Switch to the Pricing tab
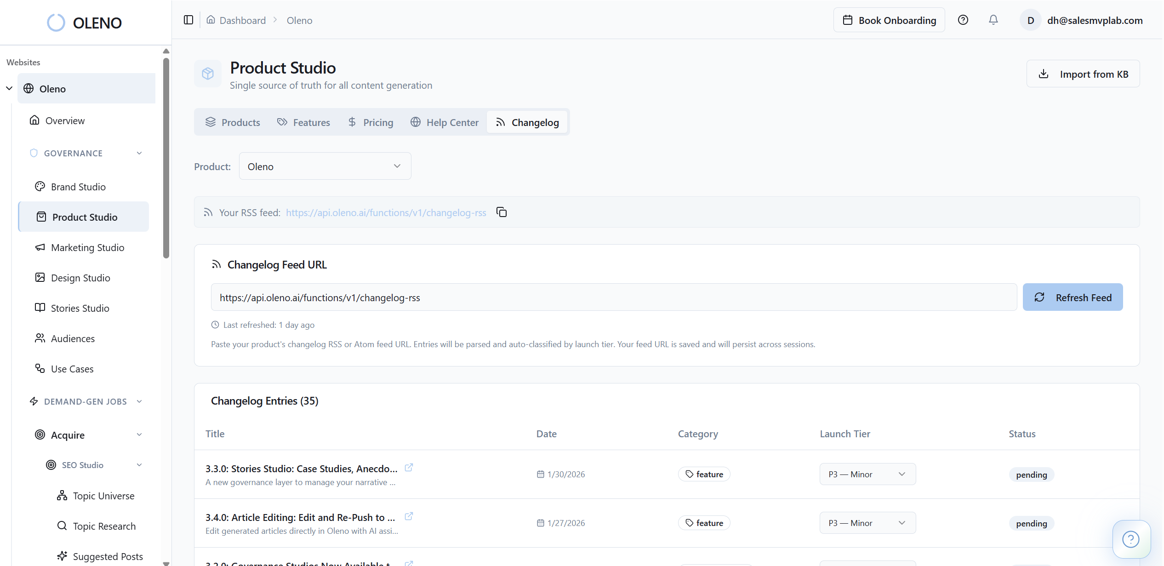The width and height of the screenshot is (1164, 566). click(x=371, y=122)
